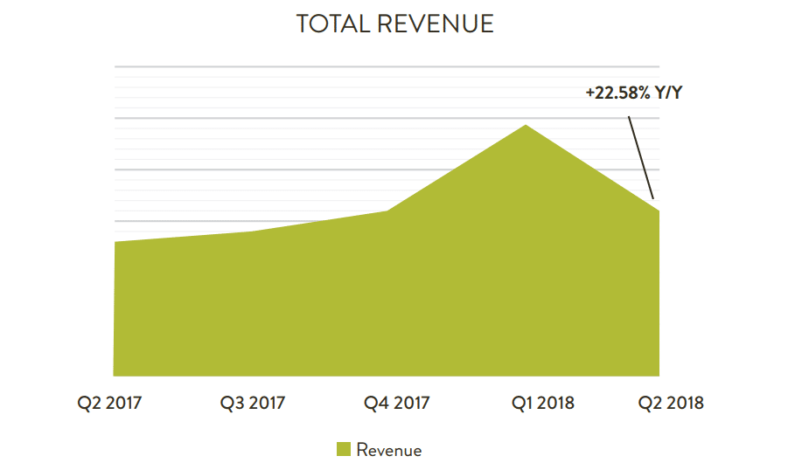The image size is (788, 463).
Task: Click the green Revenue legend swatch
Action: pos(344,449)
